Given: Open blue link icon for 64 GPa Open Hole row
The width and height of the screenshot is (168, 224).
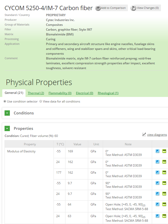Looking at the screenshot, I should point(157,204).
